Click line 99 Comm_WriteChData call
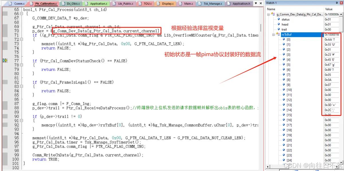Image resolution: width=344 pixels, height=171 pixels. [x=87, y=155]
